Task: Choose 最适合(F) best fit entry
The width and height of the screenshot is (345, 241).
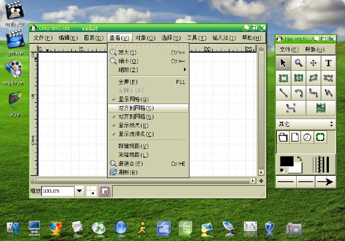Action: 148,163
